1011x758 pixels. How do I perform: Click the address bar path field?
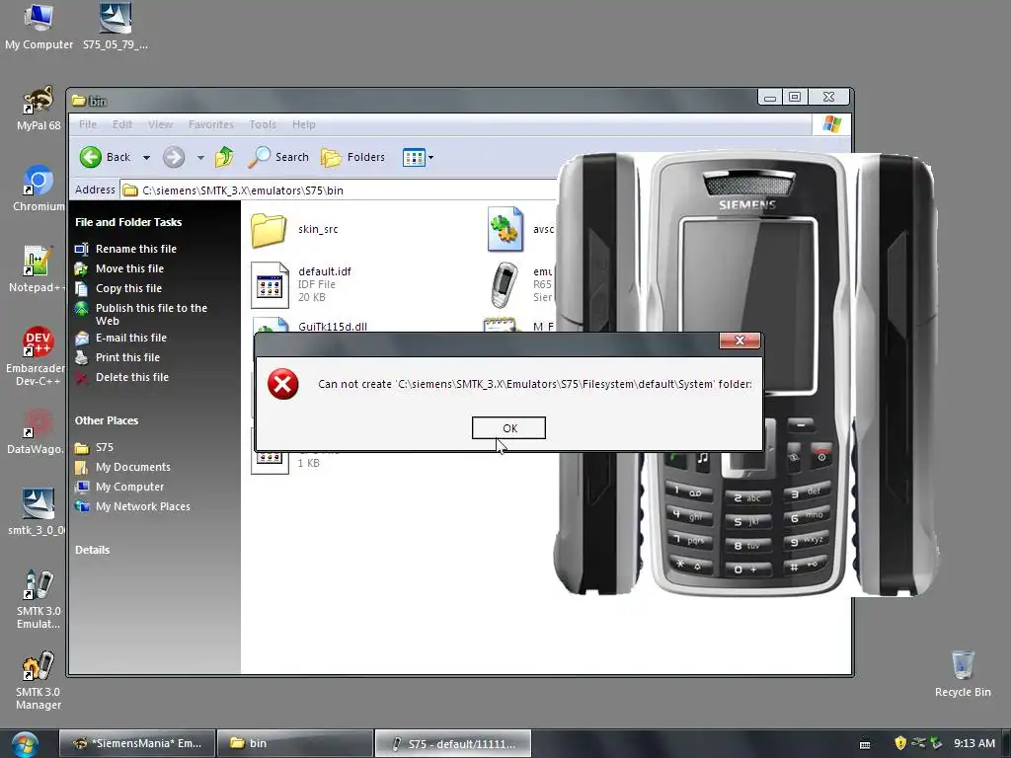[340, 190]
